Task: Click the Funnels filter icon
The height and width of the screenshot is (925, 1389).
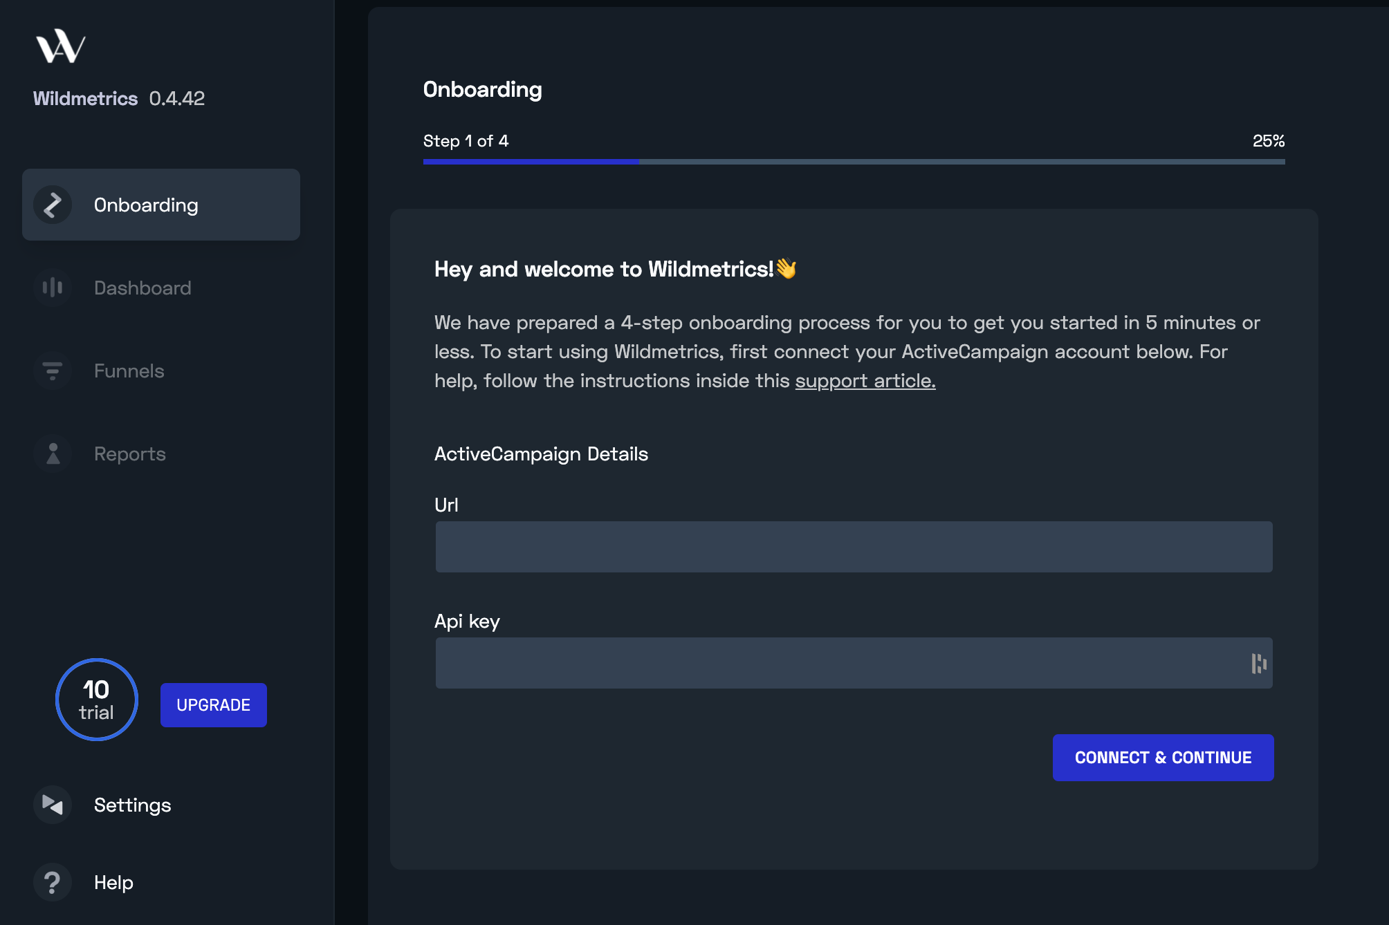Action: click(x=53, y=371)
